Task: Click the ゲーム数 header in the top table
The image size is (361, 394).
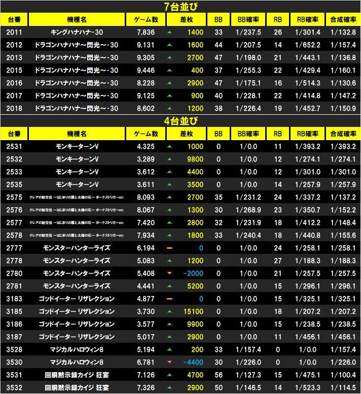Action: pos(146,20)
